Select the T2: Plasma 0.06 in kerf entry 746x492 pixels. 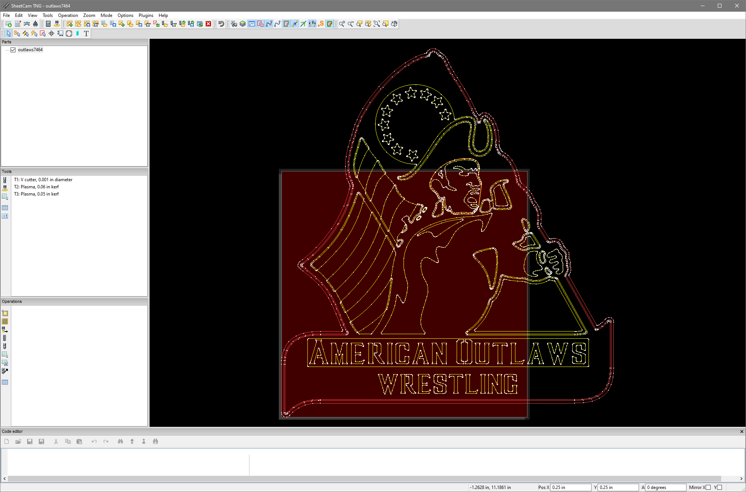(x=36, y=187)
